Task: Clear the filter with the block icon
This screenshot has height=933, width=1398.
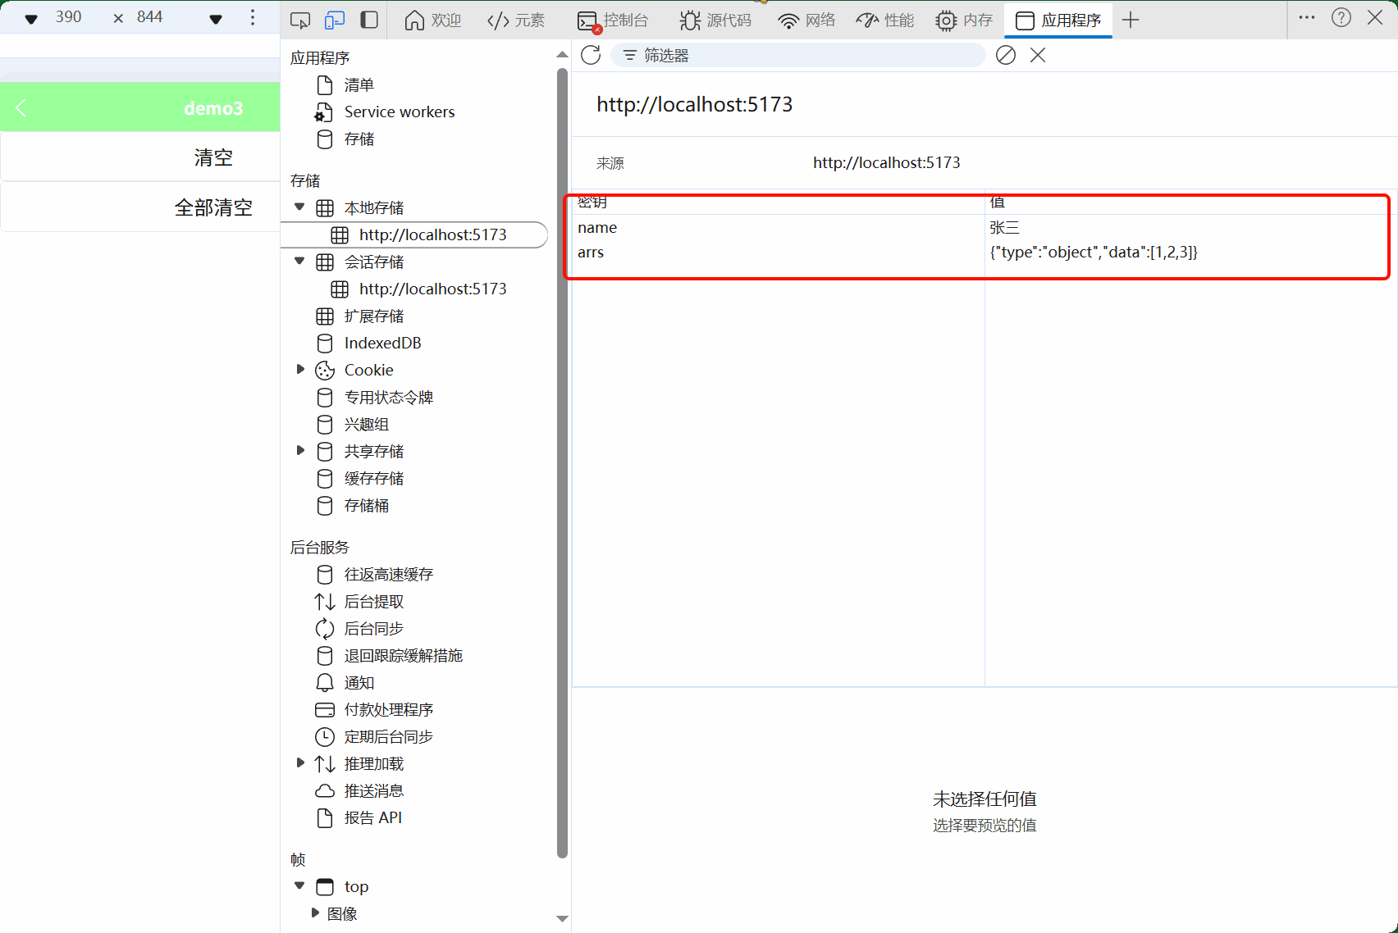Action: (1005, 55)
